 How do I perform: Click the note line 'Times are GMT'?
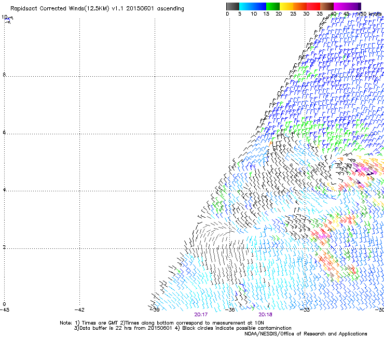[x=100, y=323]
